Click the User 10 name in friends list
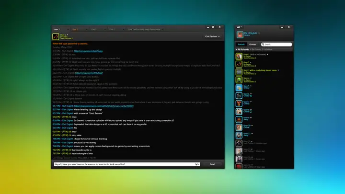This screenshot has height=194, width=345. (247, 126)
